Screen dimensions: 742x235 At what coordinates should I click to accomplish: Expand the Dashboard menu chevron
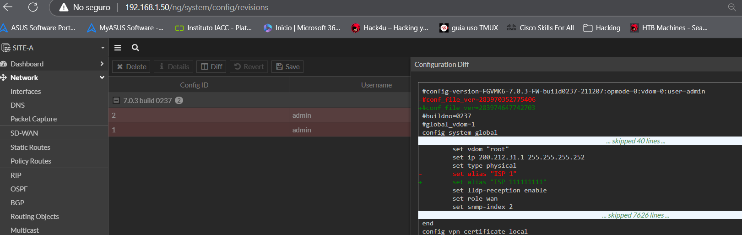pyautogui.click(x=102, y=64)
